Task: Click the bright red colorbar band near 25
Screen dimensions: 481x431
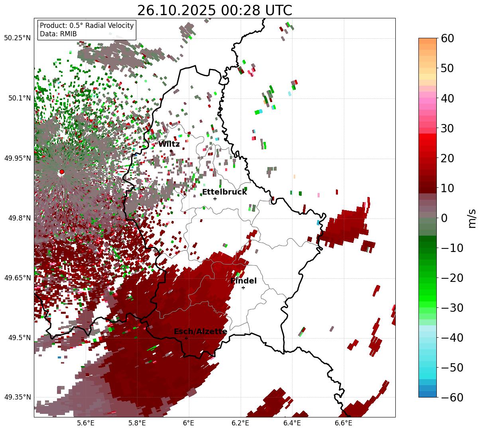Action: pyautogui.click(x=428, y=143)
